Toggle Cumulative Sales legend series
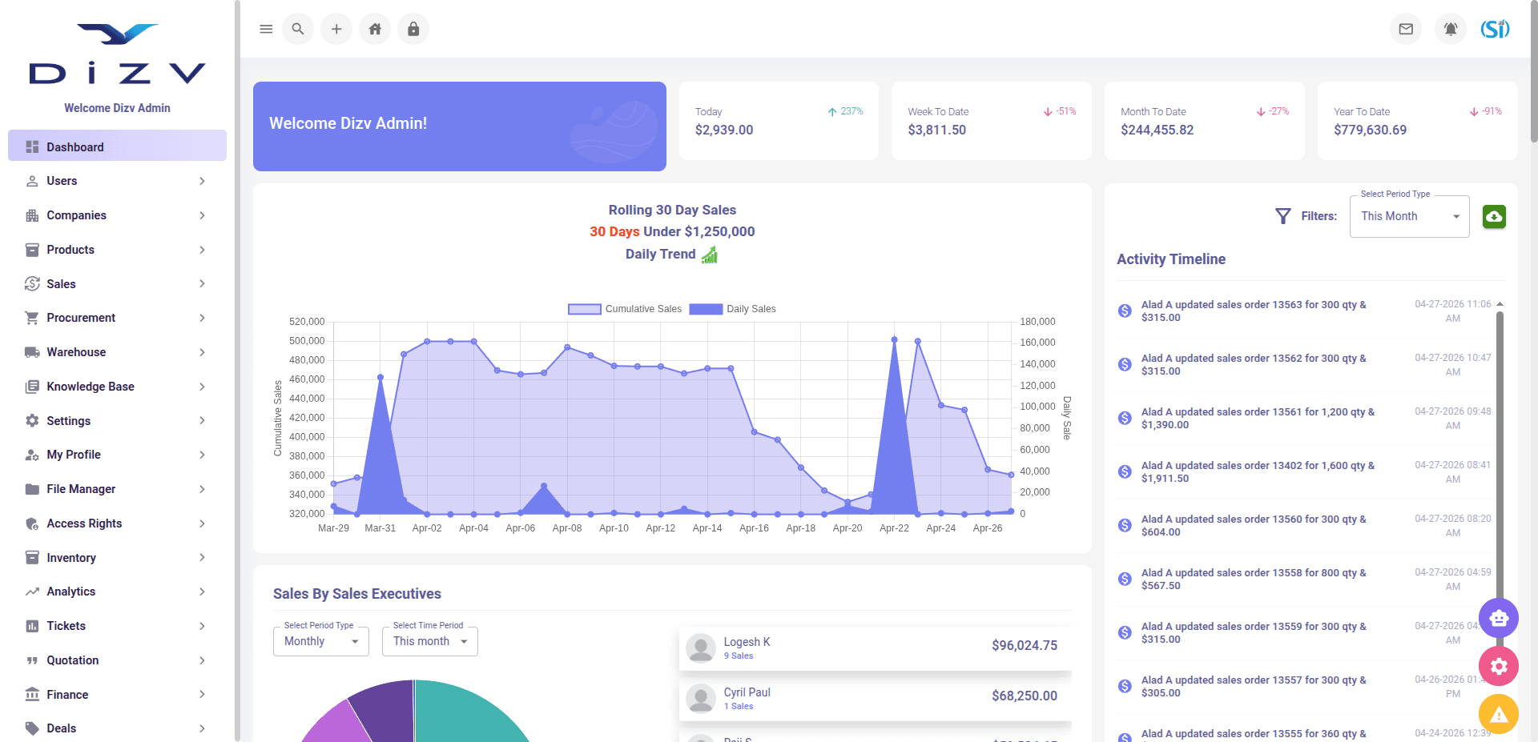 tap(625, 309)
